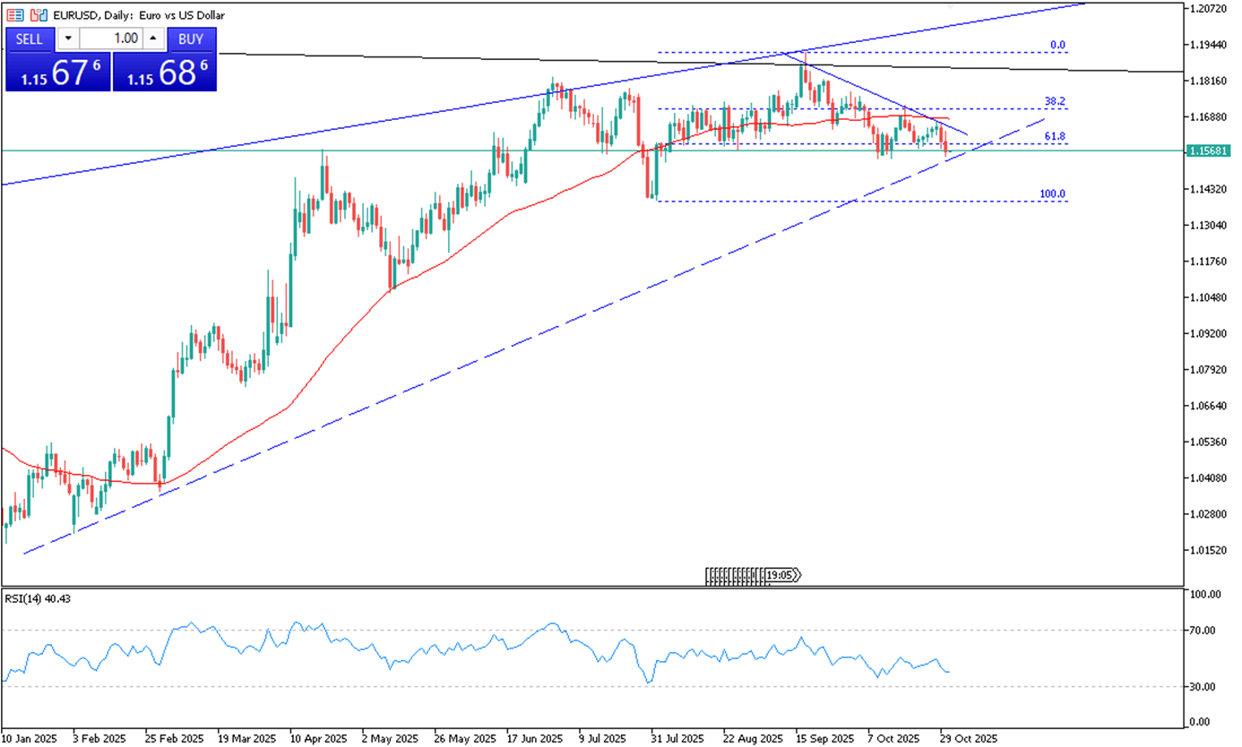Click the current price tag 1.15681

point(1210,151)
